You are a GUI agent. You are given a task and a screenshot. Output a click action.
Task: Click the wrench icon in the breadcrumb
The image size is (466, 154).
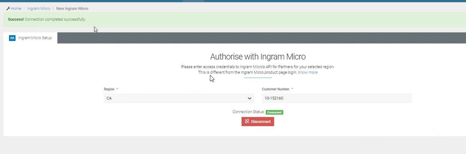(8, 8)
